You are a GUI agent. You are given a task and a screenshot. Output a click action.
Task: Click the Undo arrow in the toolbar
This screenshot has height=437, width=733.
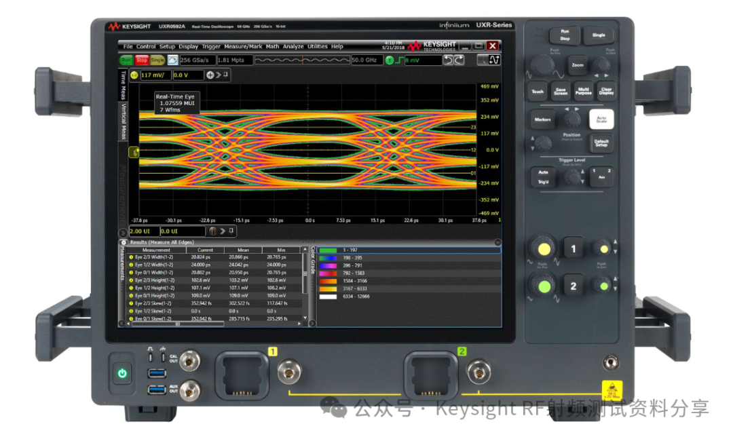click(x=448, y=60)
